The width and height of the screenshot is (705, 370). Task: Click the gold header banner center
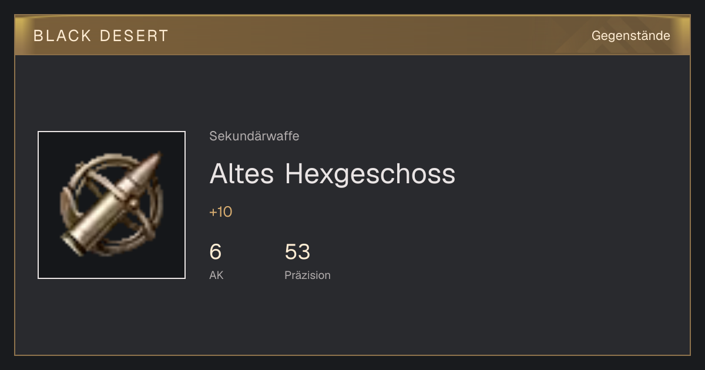pos(352,35)
